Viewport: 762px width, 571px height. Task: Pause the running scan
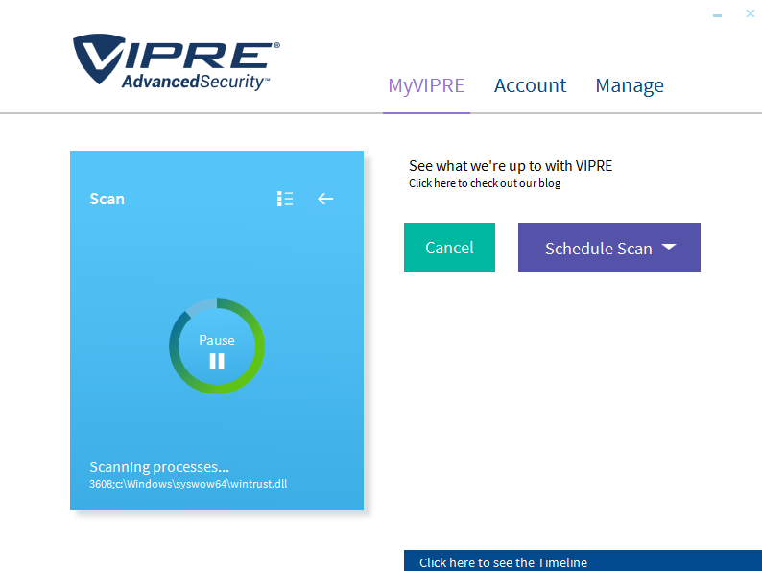tap(217, 346)
